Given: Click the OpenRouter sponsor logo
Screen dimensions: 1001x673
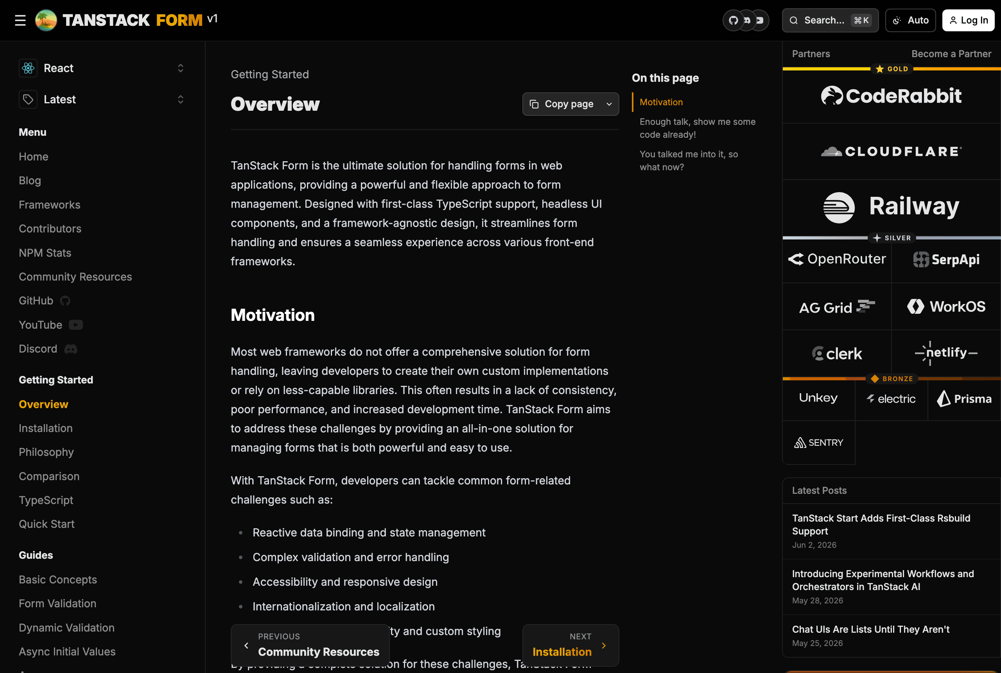Looking at the screenshot, I should pos(837,259).
